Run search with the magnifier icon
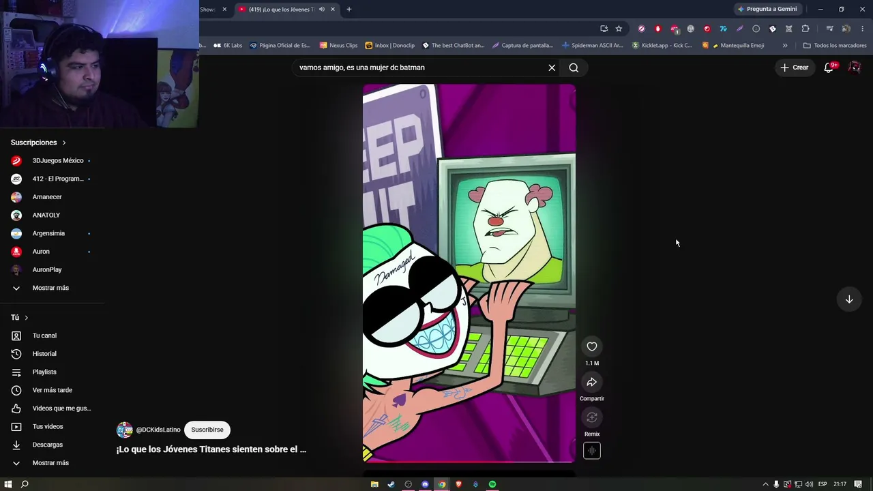 pyautogui.click(x=574, y=68)
